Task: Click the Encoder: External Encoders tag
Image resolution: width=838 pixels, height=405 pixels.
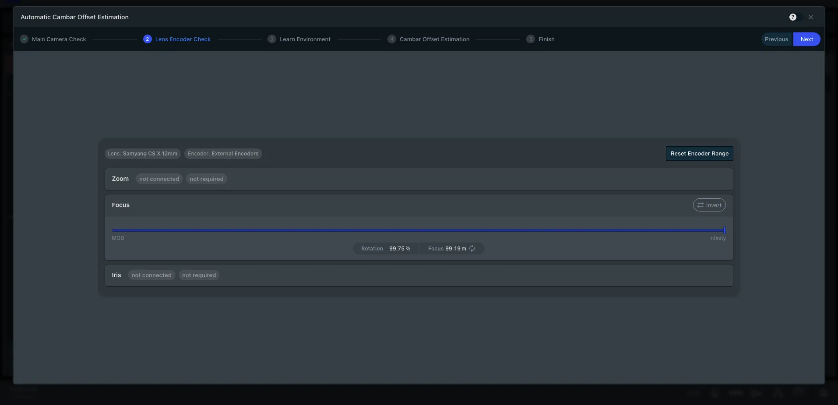Action: pos(223,154)
